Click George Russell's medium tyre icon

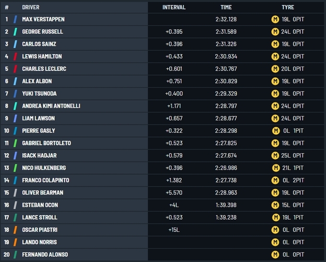click(x=275, y=32)
